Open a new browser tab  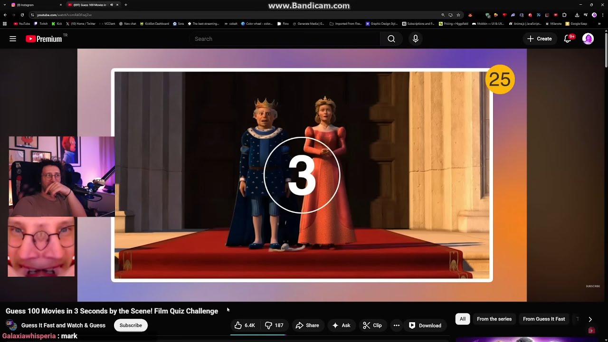click(x=125, y=5)
